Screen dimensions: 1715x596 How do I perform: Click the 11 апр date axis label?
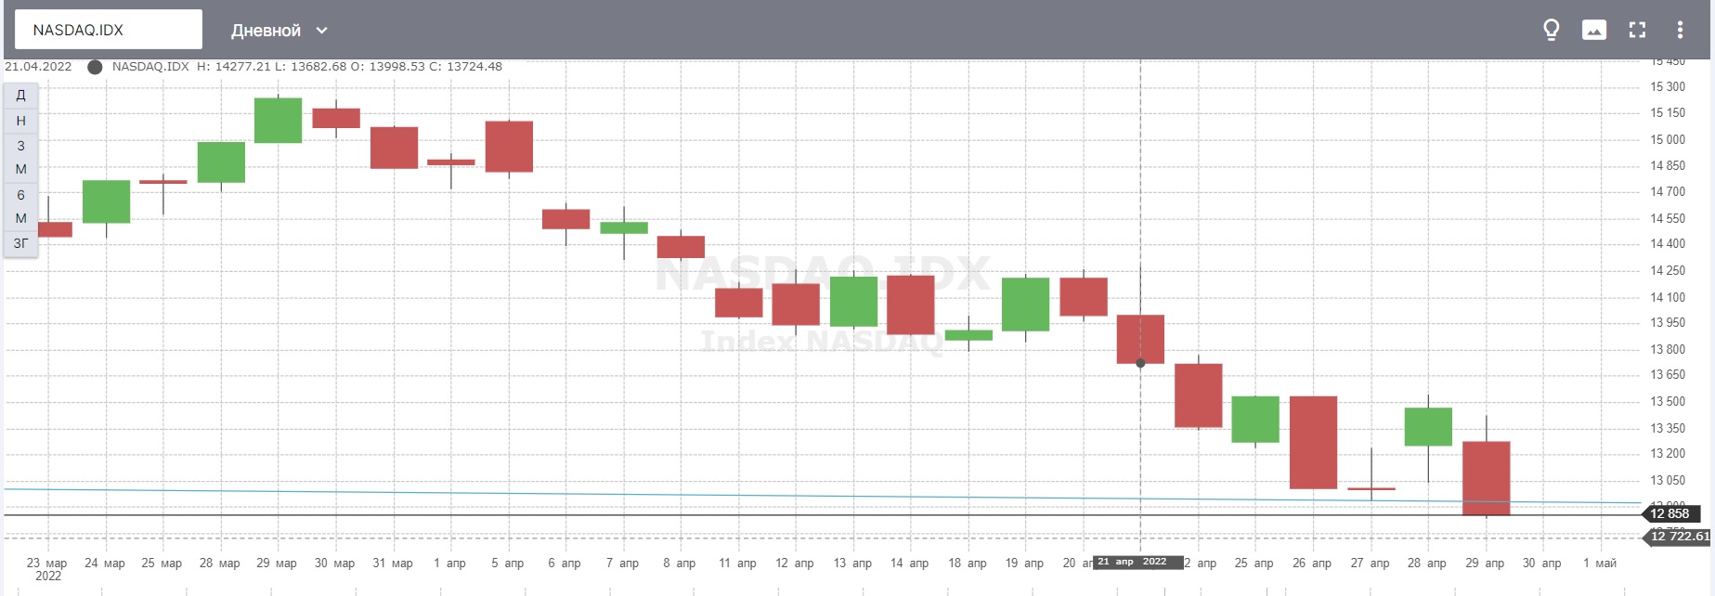click(737, 564)
